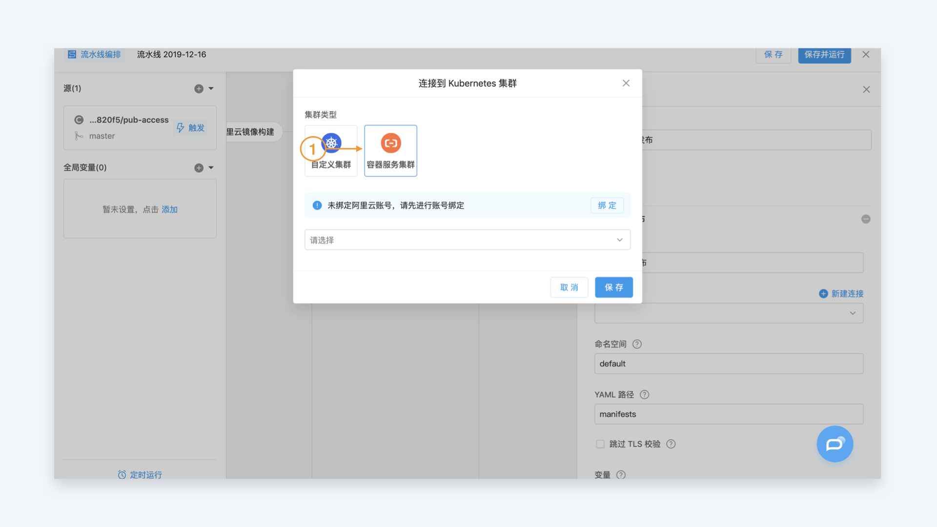
Task: Show help for YAML 路径
Action: (x=645, y=395)
